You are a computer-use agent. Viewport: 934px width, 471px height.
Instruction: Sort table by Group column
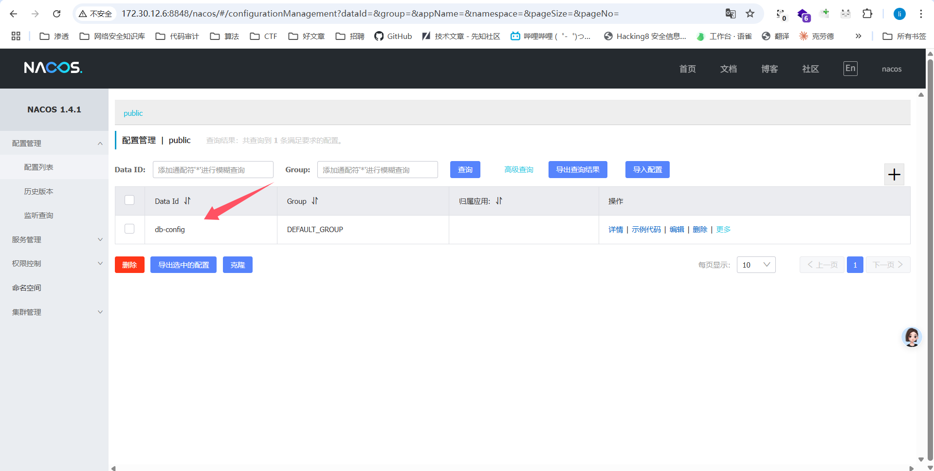[315, 201]
